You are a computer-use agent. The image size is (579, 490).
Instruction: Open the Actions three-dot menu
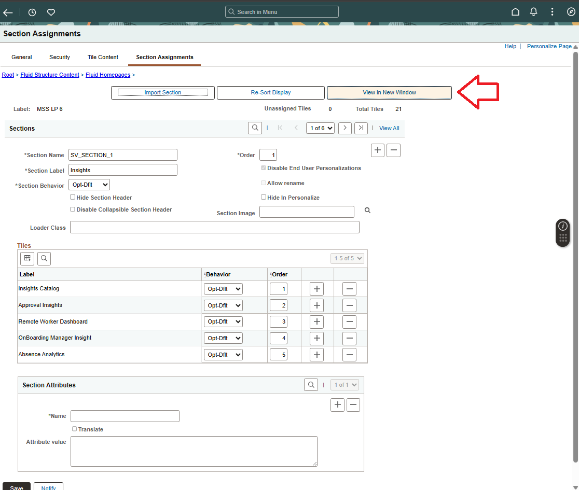552,11
